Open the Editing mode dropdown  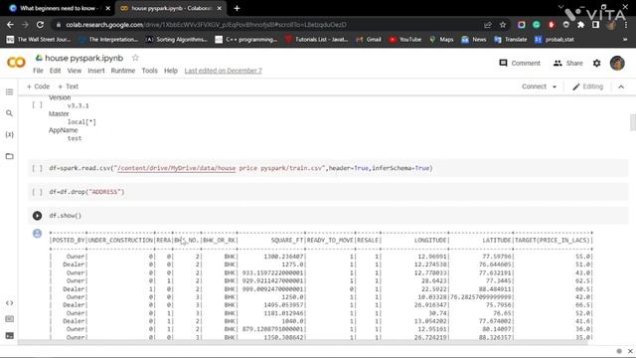(x=587, y=87)
